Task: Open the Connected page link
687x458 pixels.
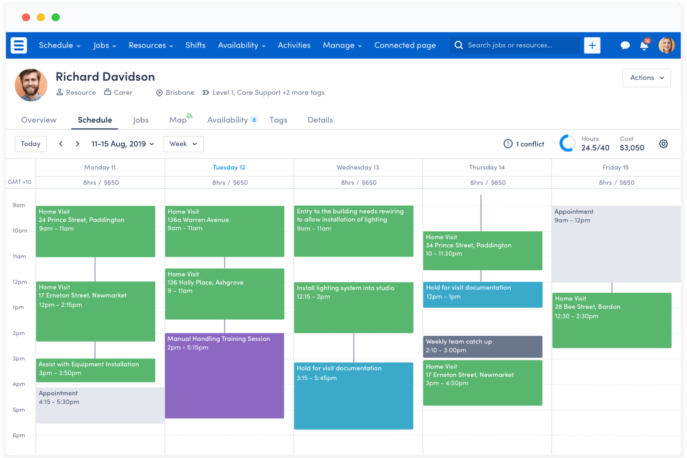Action: click(405, 45)
